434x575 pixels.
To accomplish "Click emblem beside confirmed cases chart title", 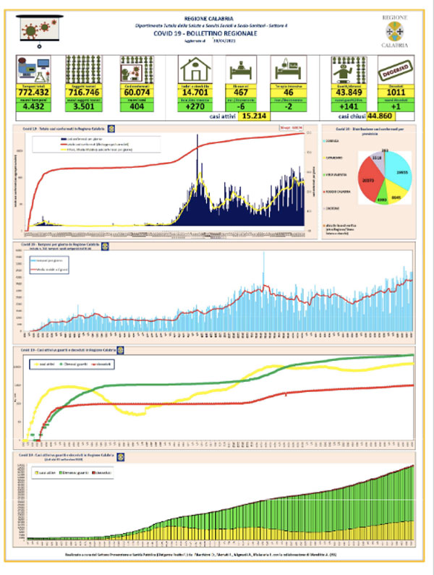I will click(x=111, y=129).
